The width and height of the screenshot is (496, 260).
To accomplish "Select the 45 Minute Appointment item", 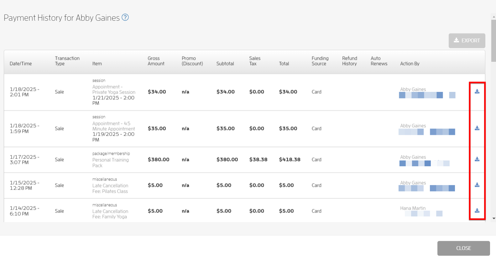I will pos(113,126).
